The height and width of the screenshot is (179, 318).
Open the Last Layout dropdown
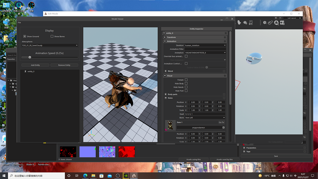click(292, 18)
